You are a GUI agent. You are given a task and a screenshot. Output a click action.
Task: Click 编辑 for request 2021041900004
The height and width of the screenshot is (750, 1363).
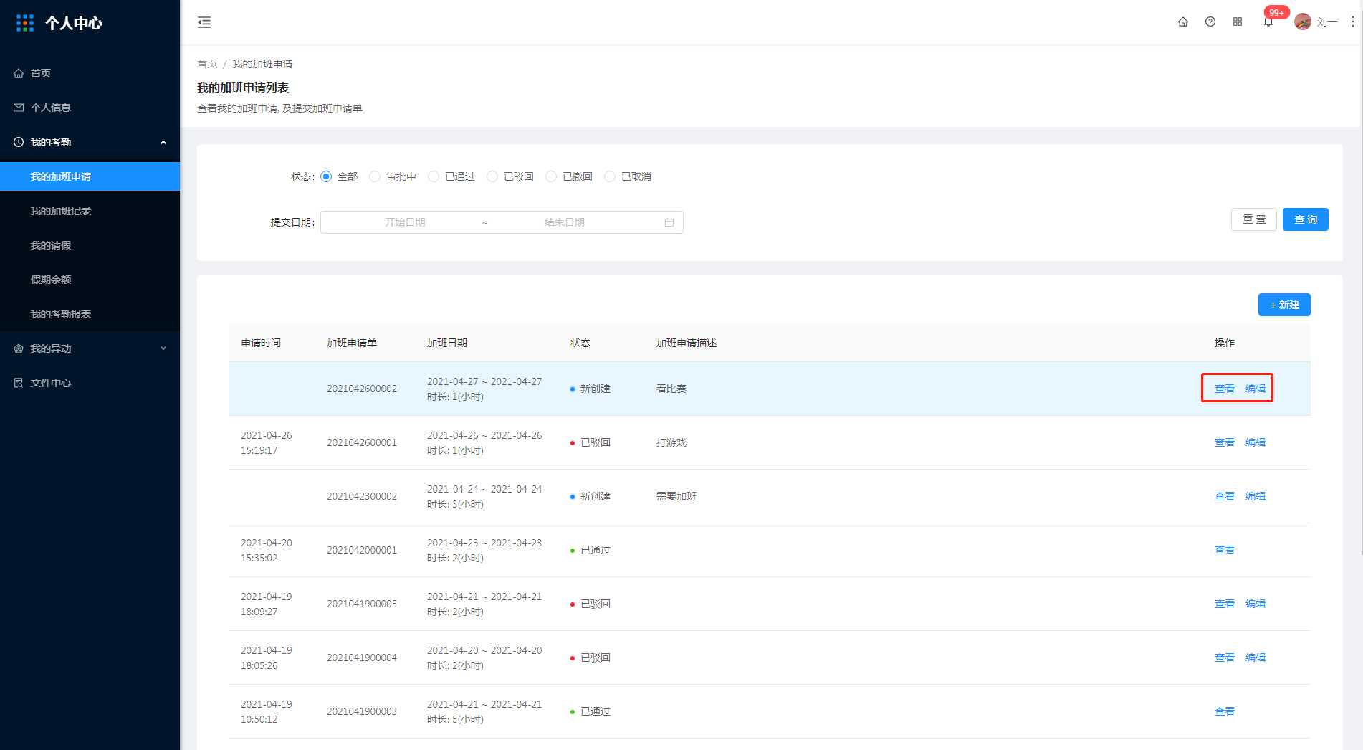[x=1256, y=658]
